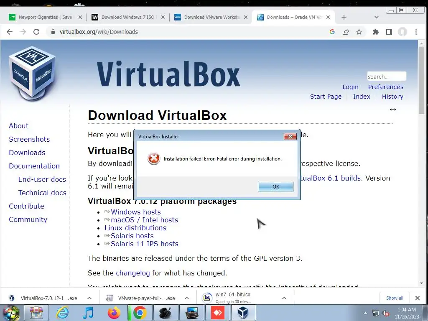This screenshot has height=321, width=428.
Task: Open Technical docs sidebar link
Action: (x=42, y=193)
